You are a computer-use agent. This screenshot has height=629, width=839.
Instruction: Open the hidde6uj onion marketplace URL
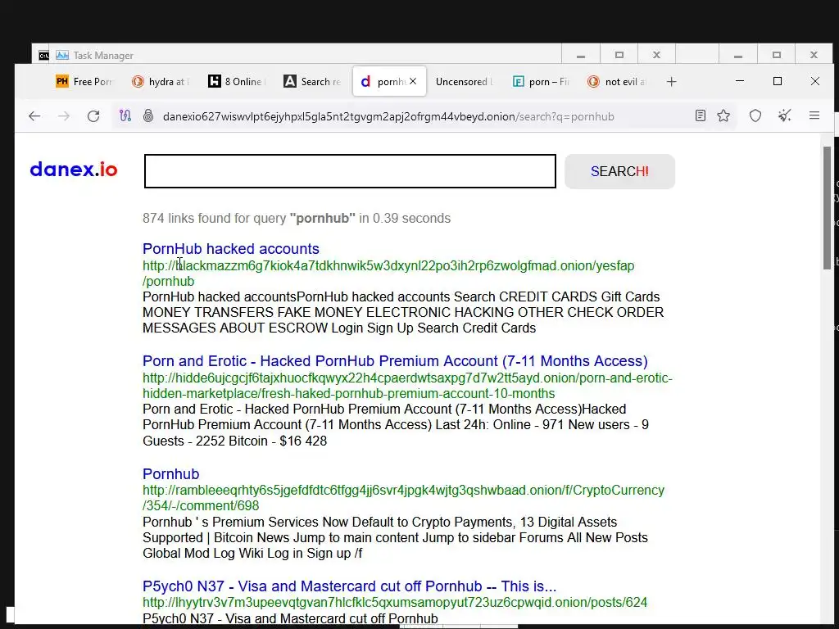click(407, 386)
